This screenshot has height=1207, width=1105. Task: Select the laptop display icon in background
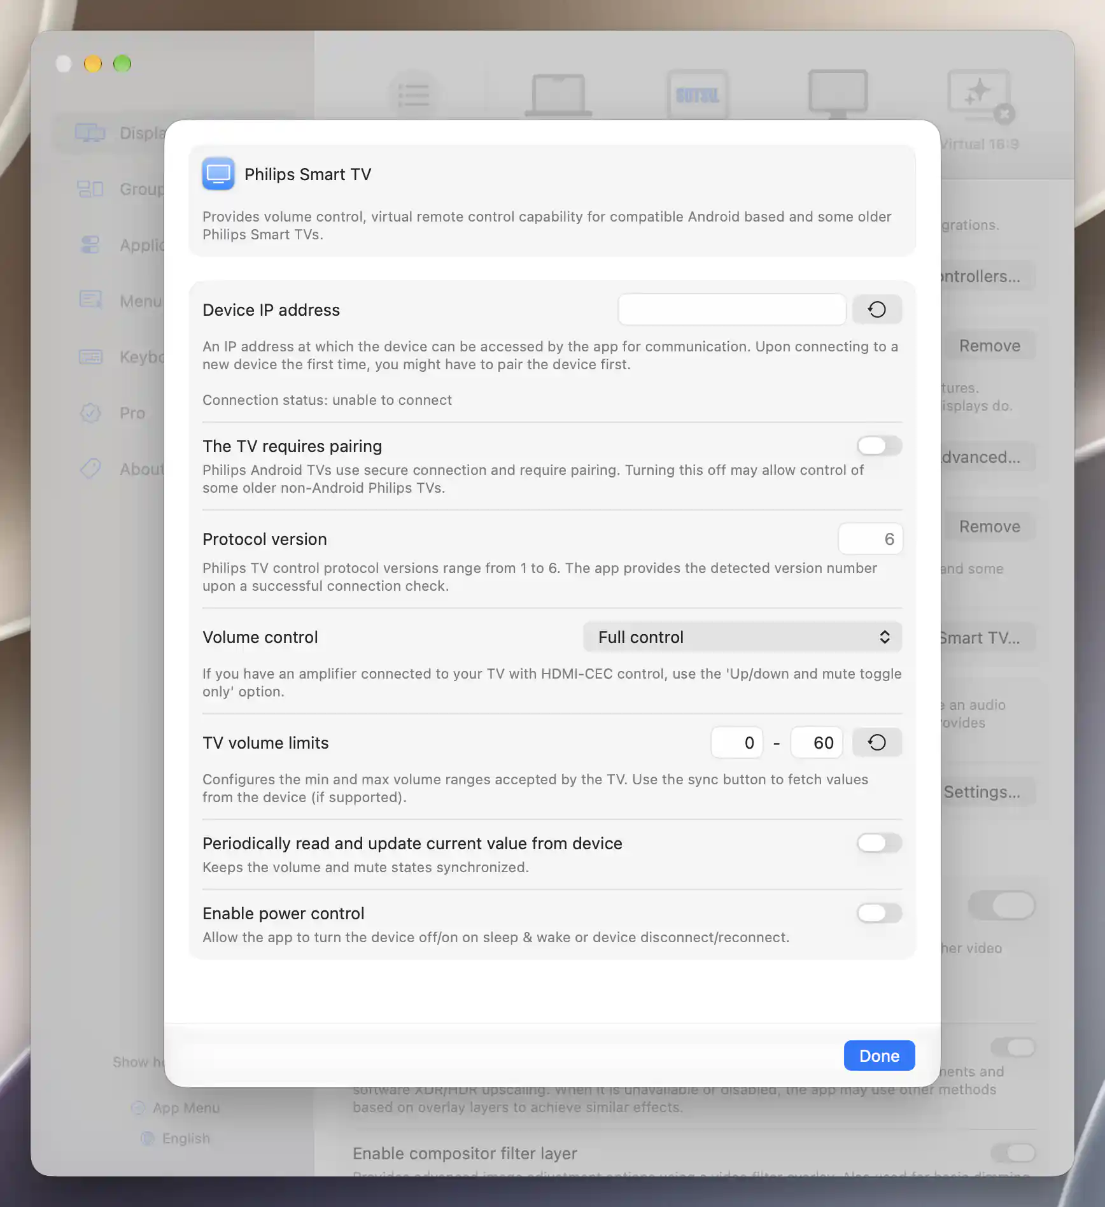[558, 95]
